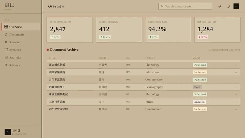The height and width of the screenshot is (138, 245).
Task: Open the Total Manuscripts card
Action: 70,29
